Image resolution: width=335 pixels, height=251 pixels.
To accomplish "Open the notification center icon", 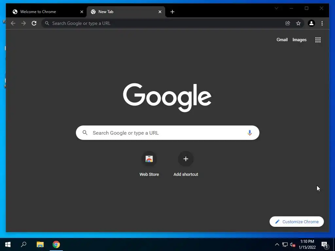I will click(x=325, y=245).
